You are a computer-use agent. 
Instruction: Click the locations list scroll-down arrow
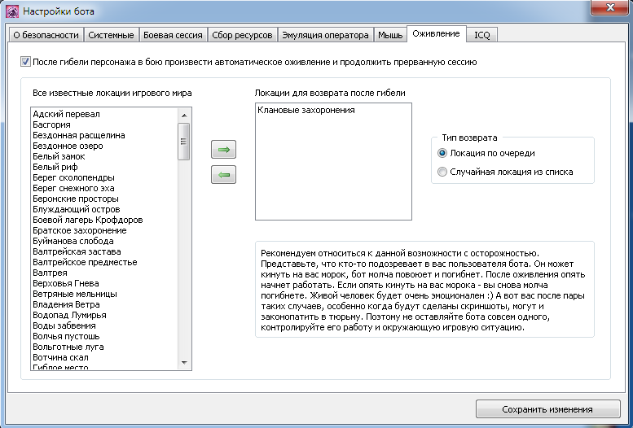coord(184,363)
